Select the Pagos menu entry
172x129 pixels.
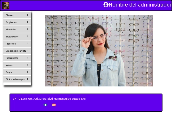tap(17, 72)
